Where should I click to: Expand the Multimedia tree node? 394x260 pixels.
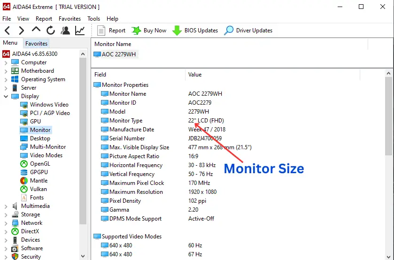point(6,206)
